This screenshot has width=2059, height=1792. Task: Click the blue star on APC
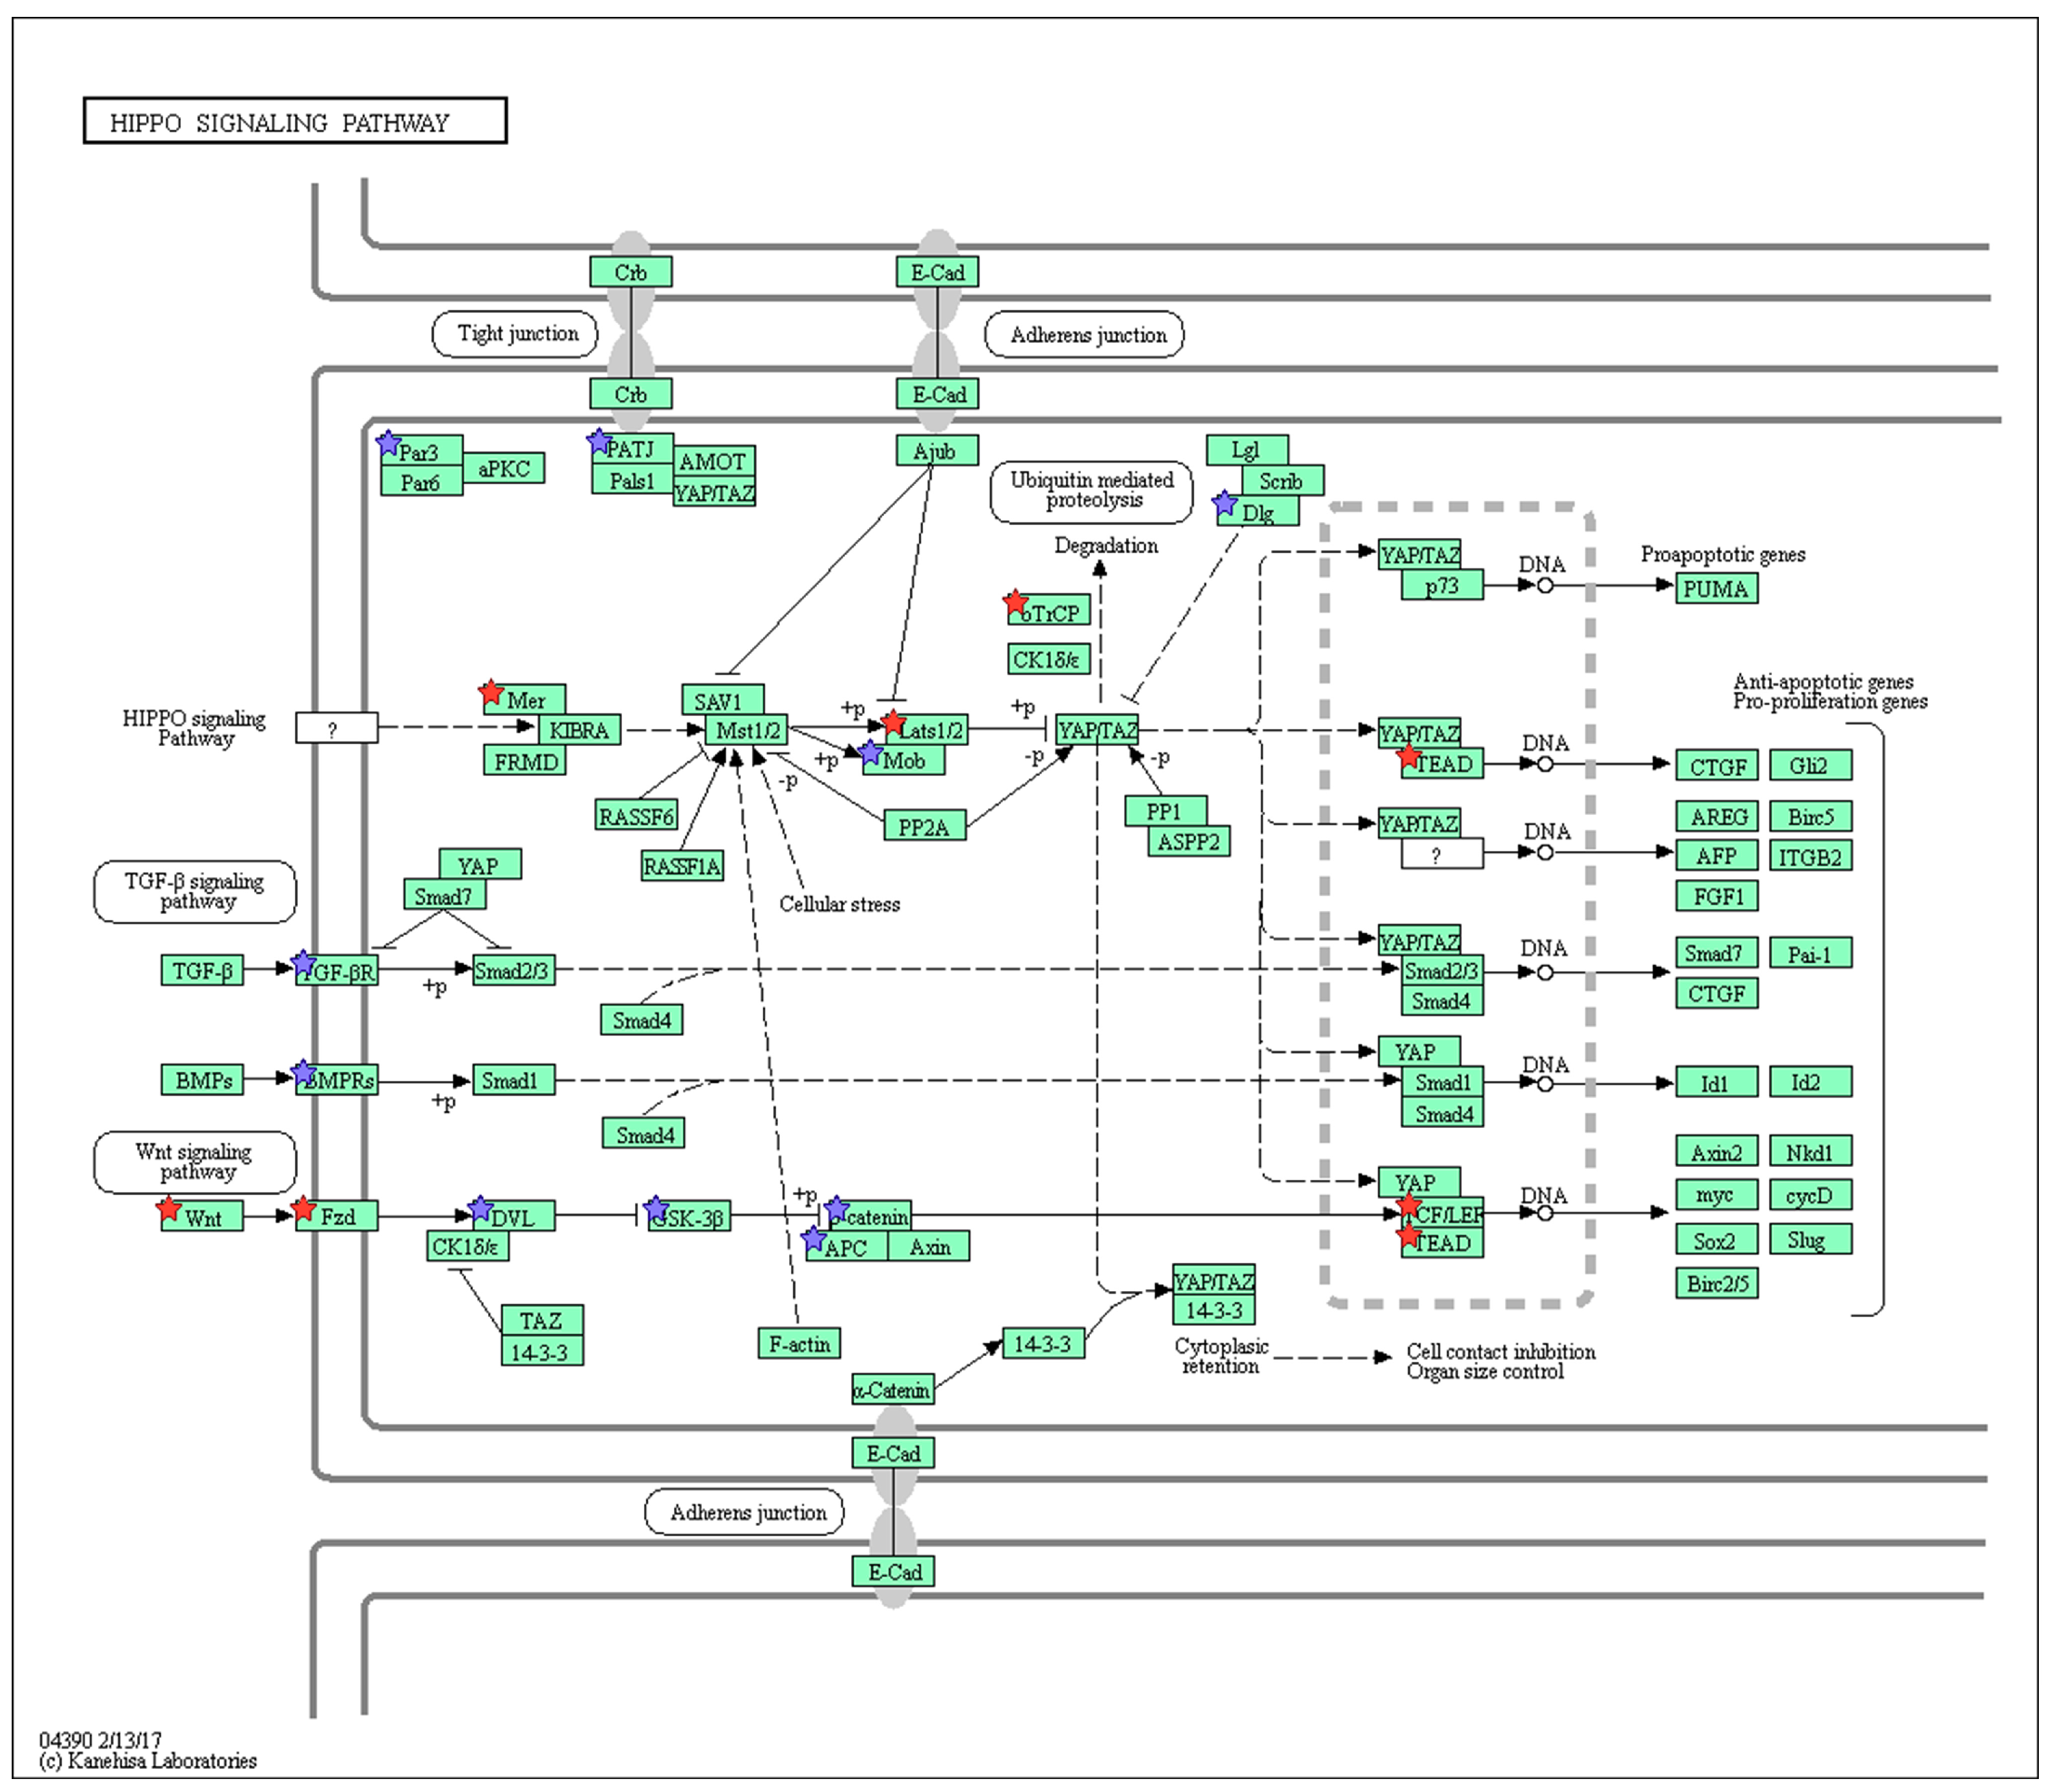pyautogui.click(x=814, y=1239)
